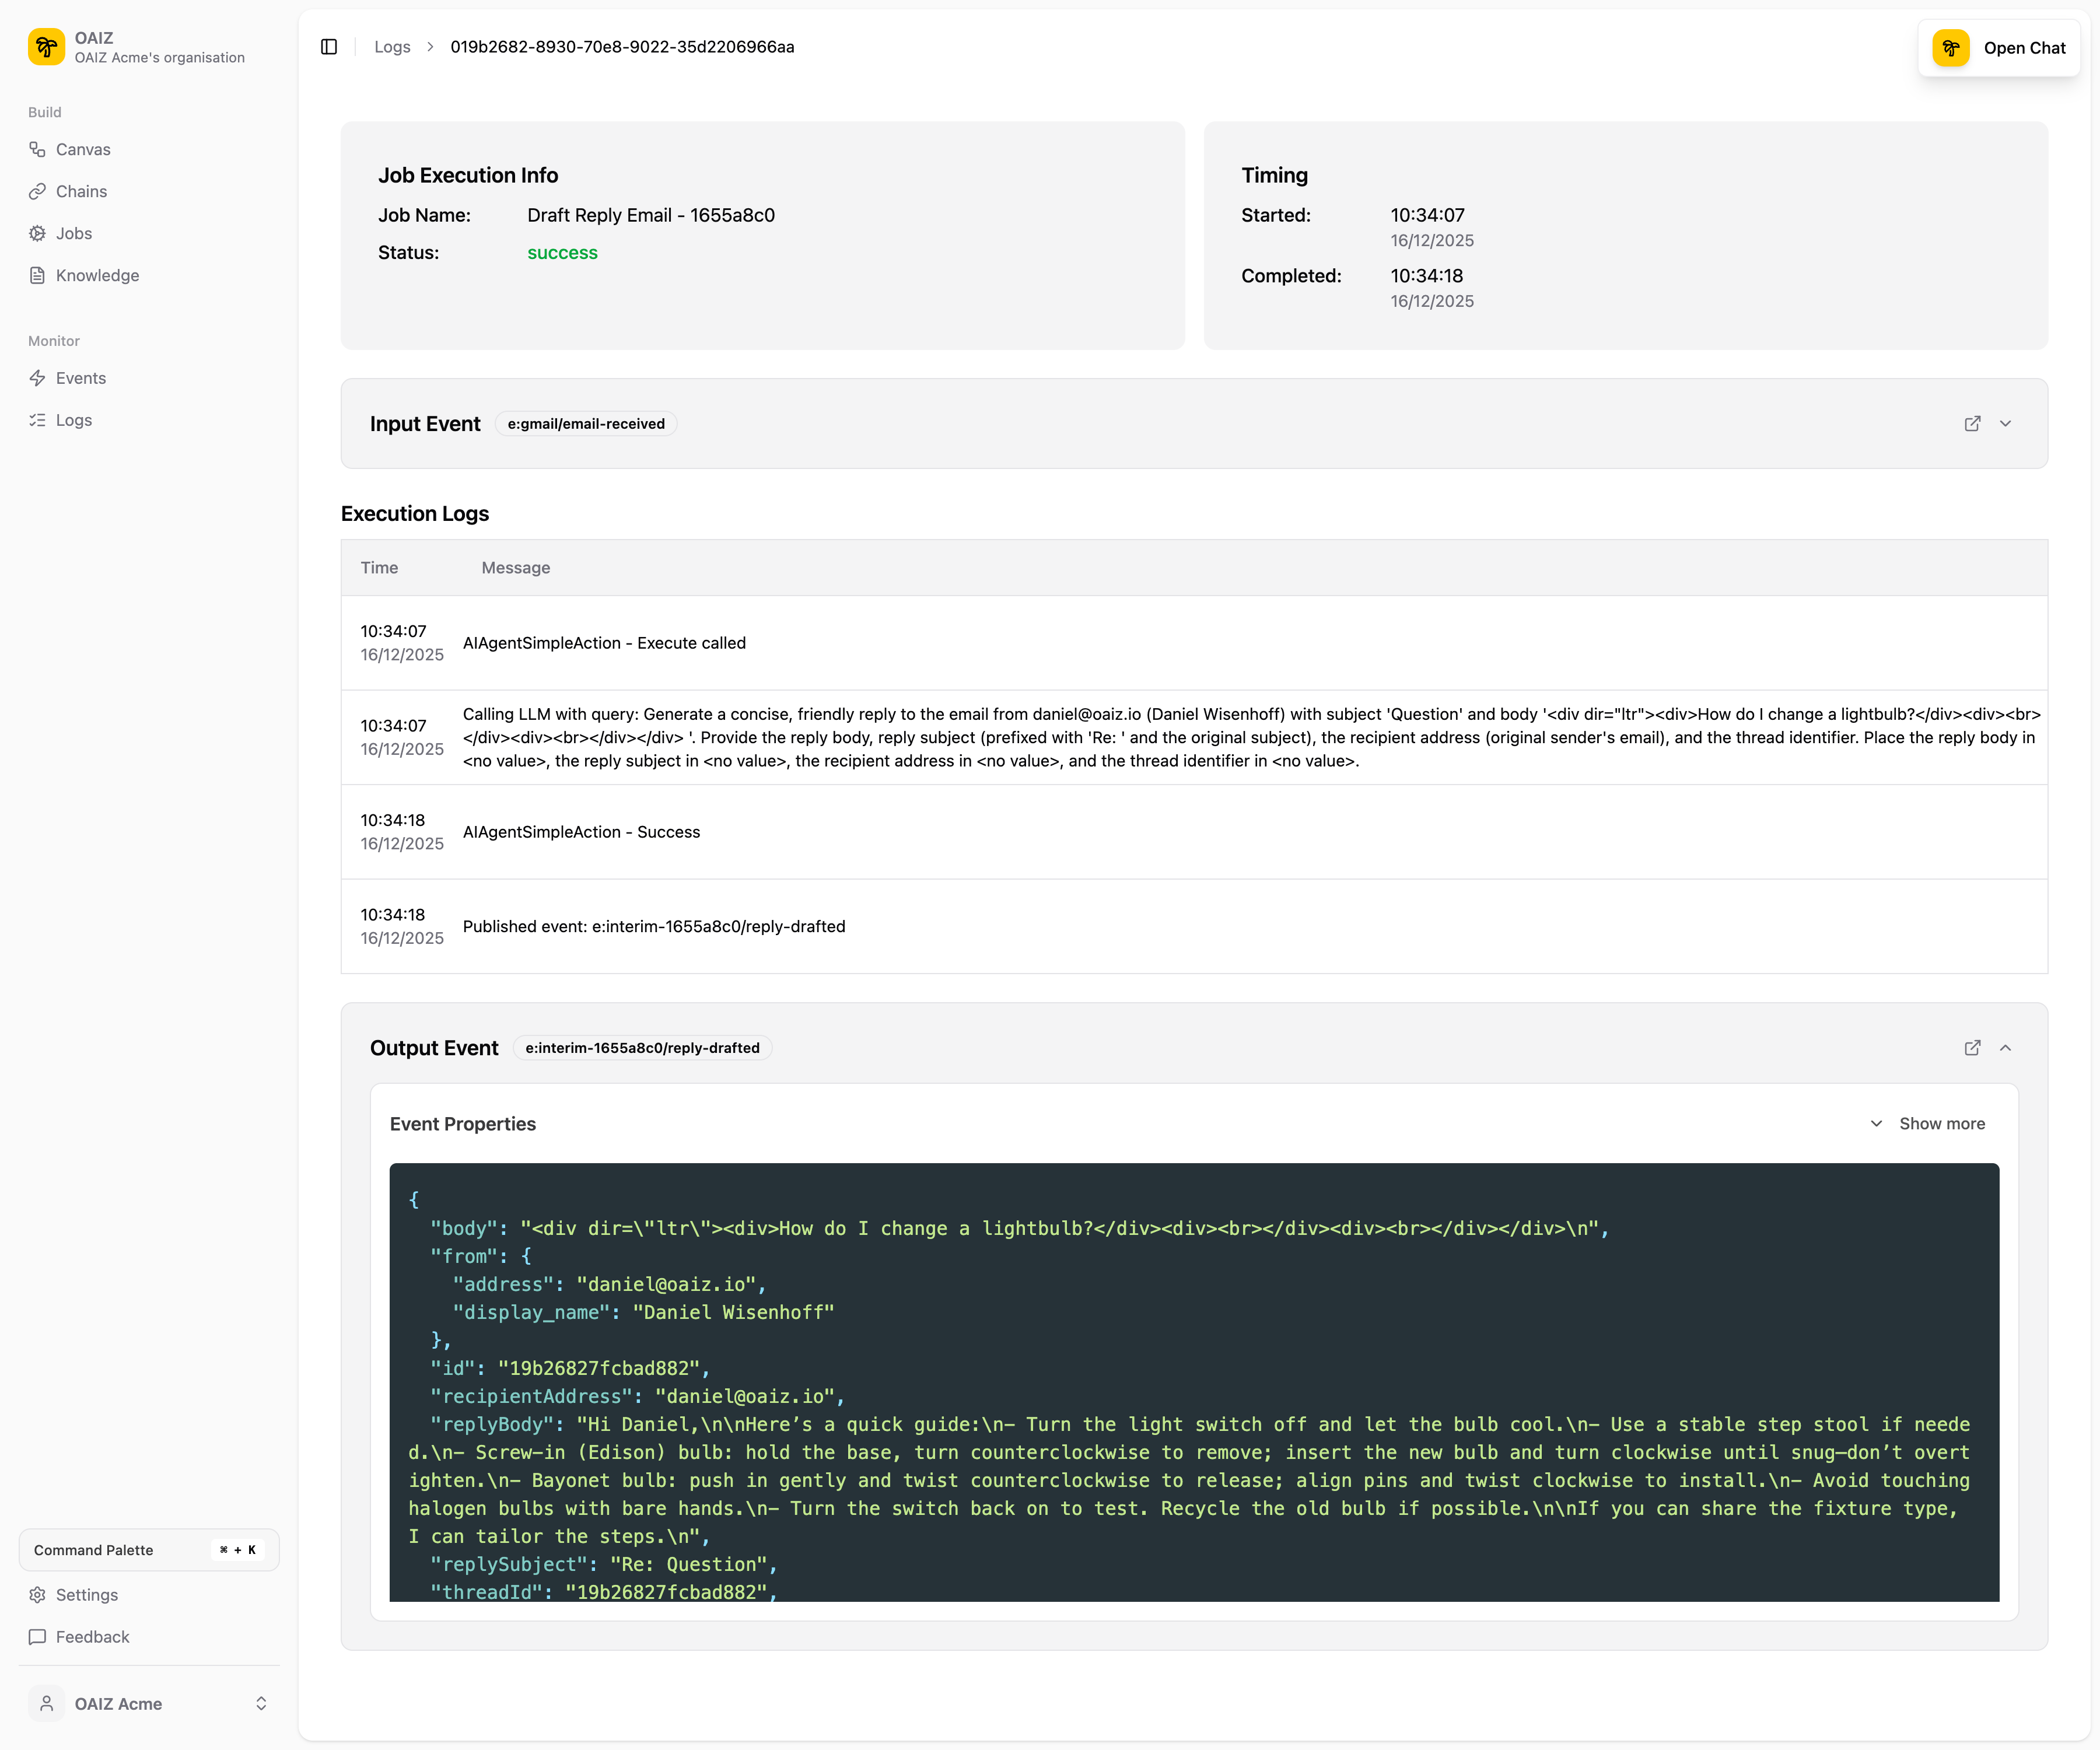Click the e:gmail/email-received event badge

click(586, 423)
